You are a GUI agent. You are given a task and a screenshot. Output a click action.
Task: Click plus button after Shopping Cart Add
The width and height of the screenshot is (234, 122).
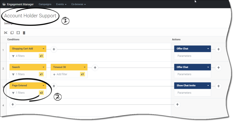pyautogui.click(x=54, y=49)
